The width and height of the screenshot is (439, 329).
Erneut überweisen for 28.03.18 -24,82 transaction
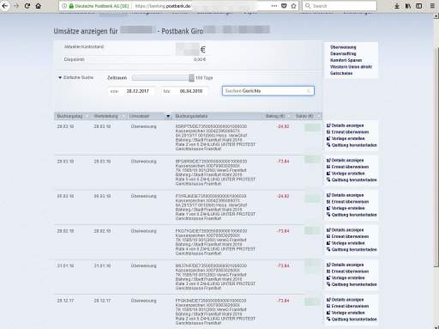(347, 132)
